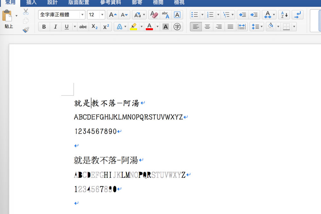Switch to the 參考資料 tab
The width and height of the screenshot is (321, 214).
(x=110, y=3)
